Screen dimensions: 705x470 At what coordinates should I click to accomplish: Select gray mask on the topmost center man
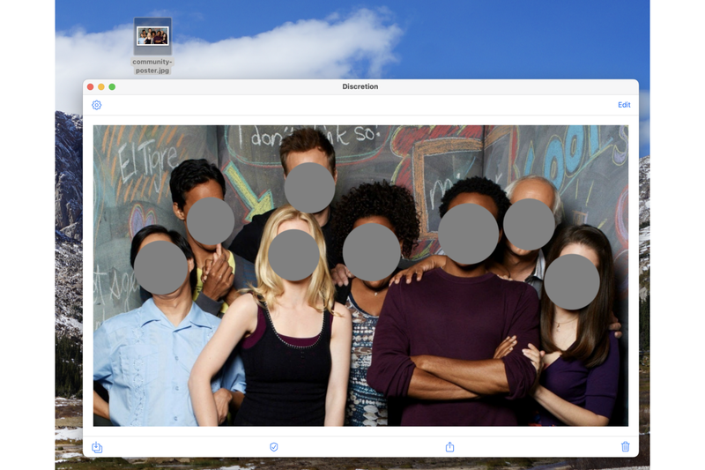coord(309,188)
